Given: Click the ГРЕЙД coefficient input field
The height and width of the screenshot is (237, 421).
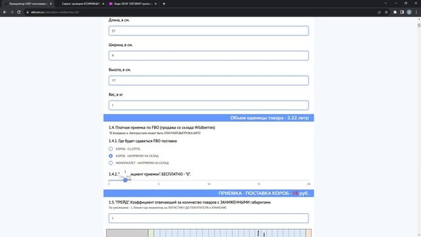Looking at the screenshot, I should [x=209, y=218].
